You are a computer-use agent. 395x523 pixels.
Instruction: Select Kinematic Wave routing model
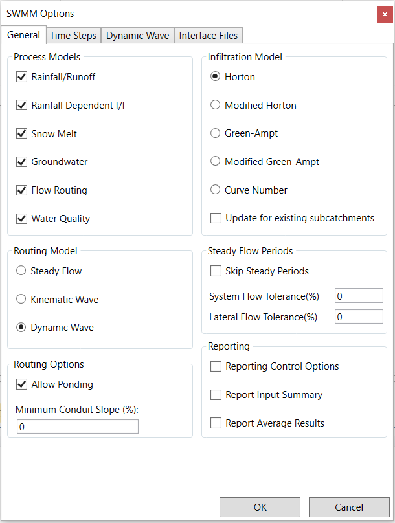click(x=21, y=300)
